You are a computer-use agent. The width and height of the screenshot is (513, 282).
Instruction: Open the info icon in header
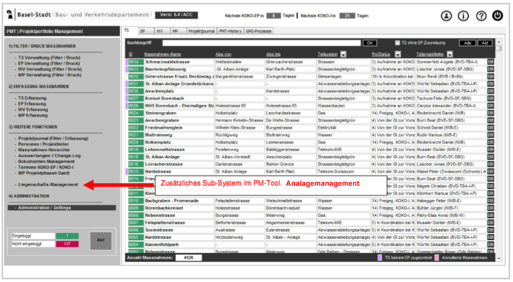(463, 16)
